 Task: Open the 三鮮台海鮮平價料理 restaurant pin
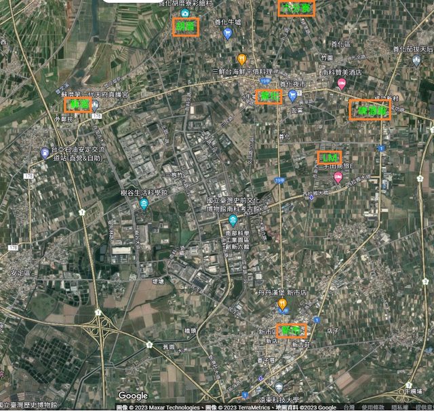[242, 59]
